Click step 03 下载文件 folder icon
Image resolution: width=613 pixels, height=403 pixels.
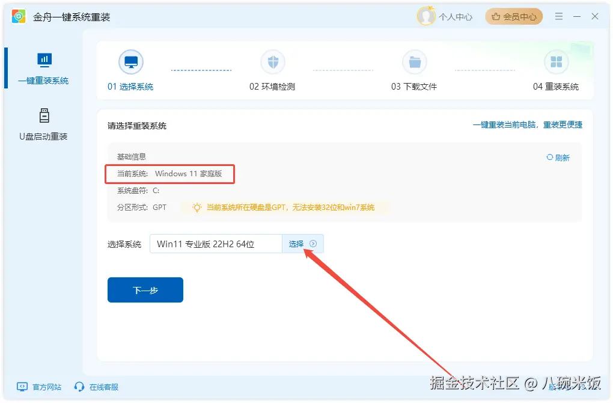coord(415,62)
